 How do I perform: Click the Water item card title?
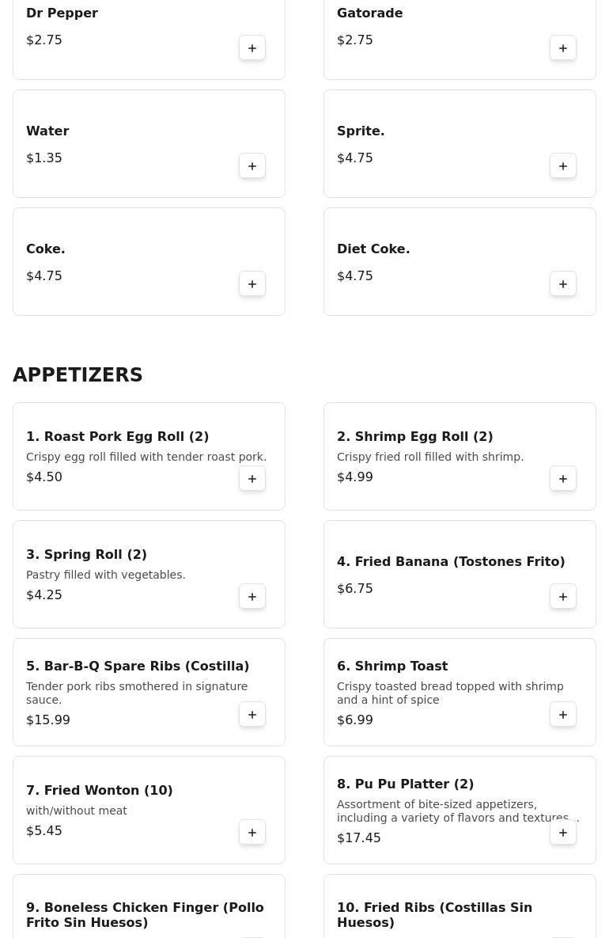(x=47, y=131)
